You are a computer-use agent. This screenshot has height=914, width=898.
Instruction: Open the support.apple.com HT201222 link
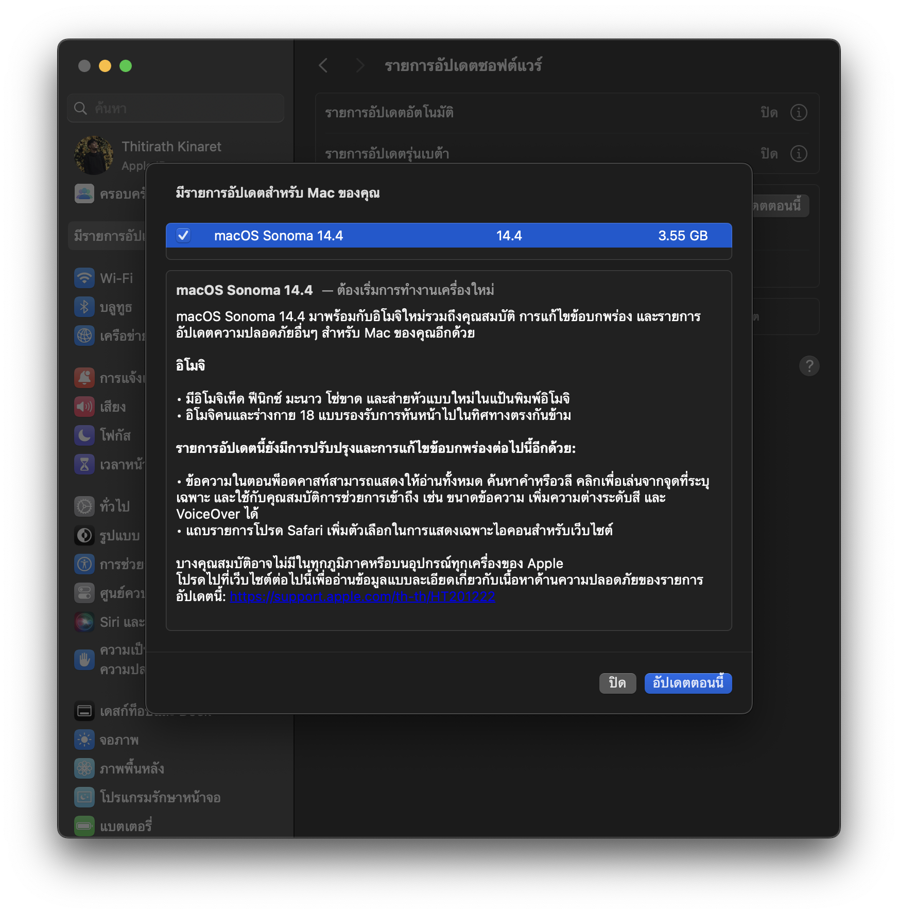[x=362, y=596]
